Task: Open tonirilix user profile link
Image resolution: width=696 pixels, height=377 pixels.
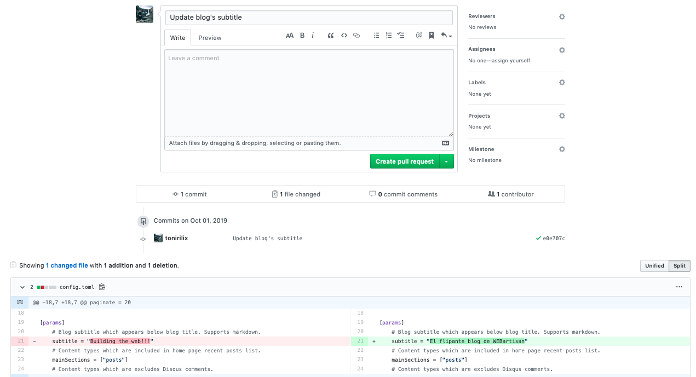Action: [176, 238]
